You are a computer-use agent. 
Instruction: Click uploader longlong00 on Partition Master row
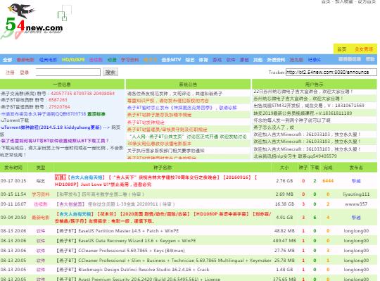coord(356,231)
